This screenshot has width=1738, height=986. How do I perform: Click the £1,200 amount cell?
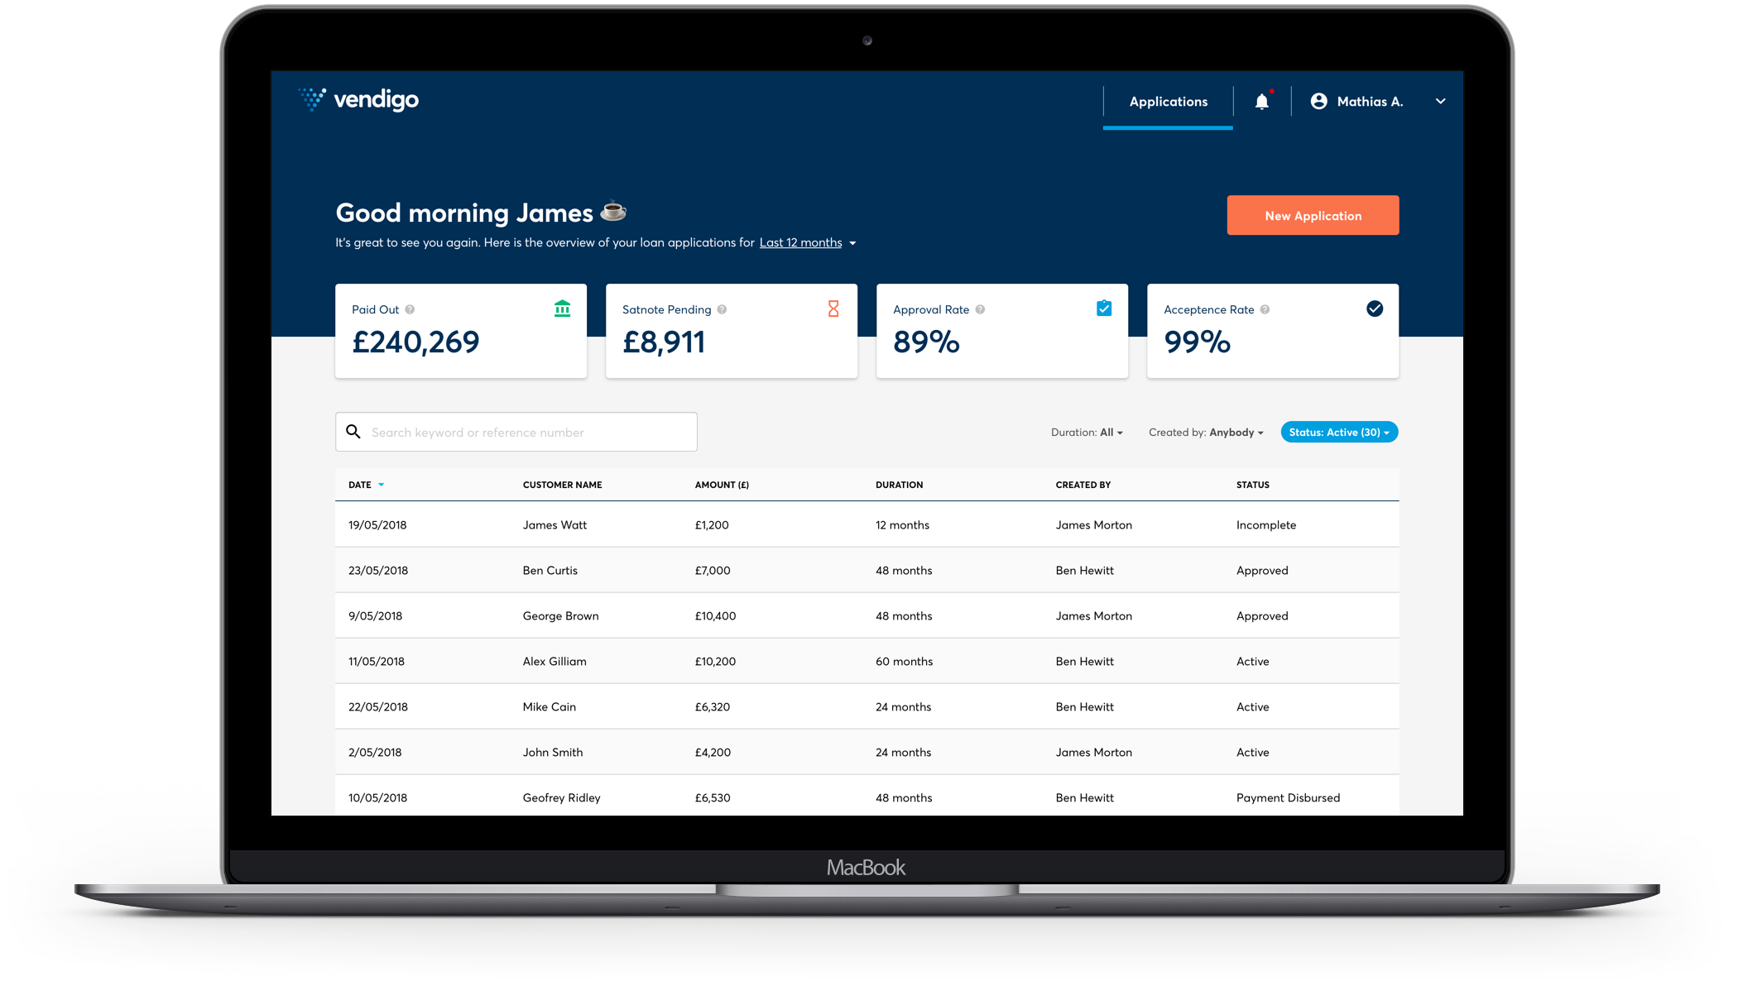[x=712, y=524]
